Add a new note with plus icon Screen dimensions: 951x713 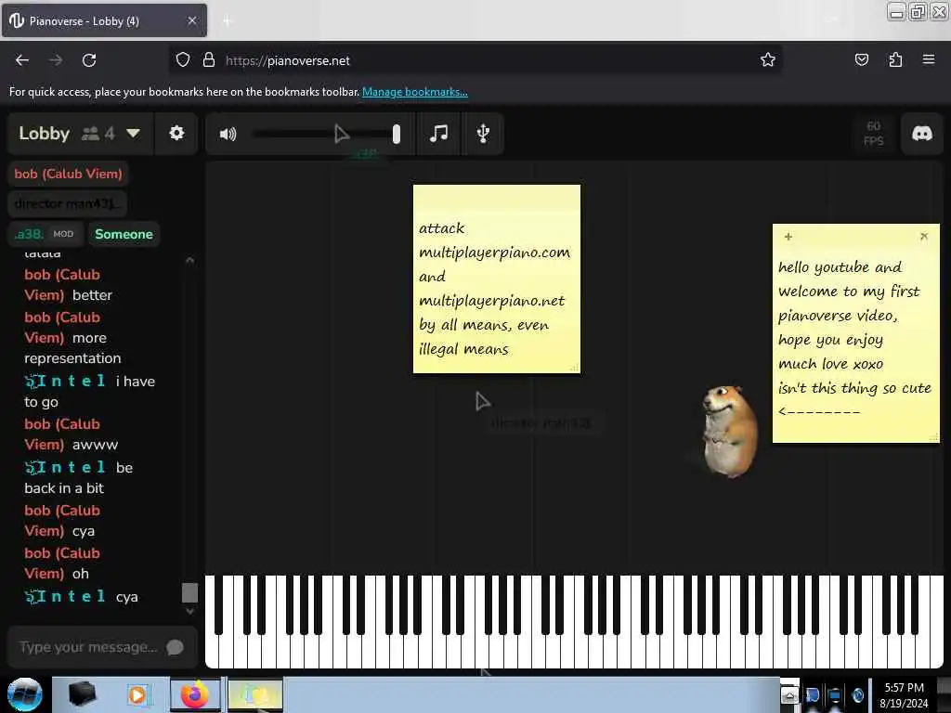point(788,237)
